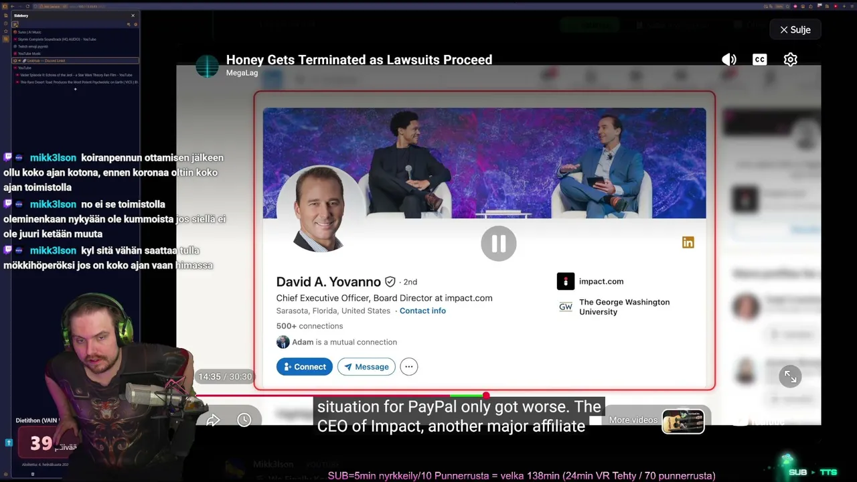Viewport: 857px width, 482px height.
Task: Click the impact.com company entry
Action: coord(591,281)
